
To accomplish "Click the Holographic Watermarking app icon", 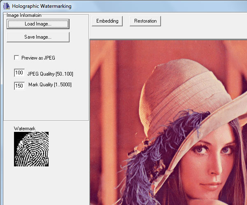I will click(x=6, y=6).
